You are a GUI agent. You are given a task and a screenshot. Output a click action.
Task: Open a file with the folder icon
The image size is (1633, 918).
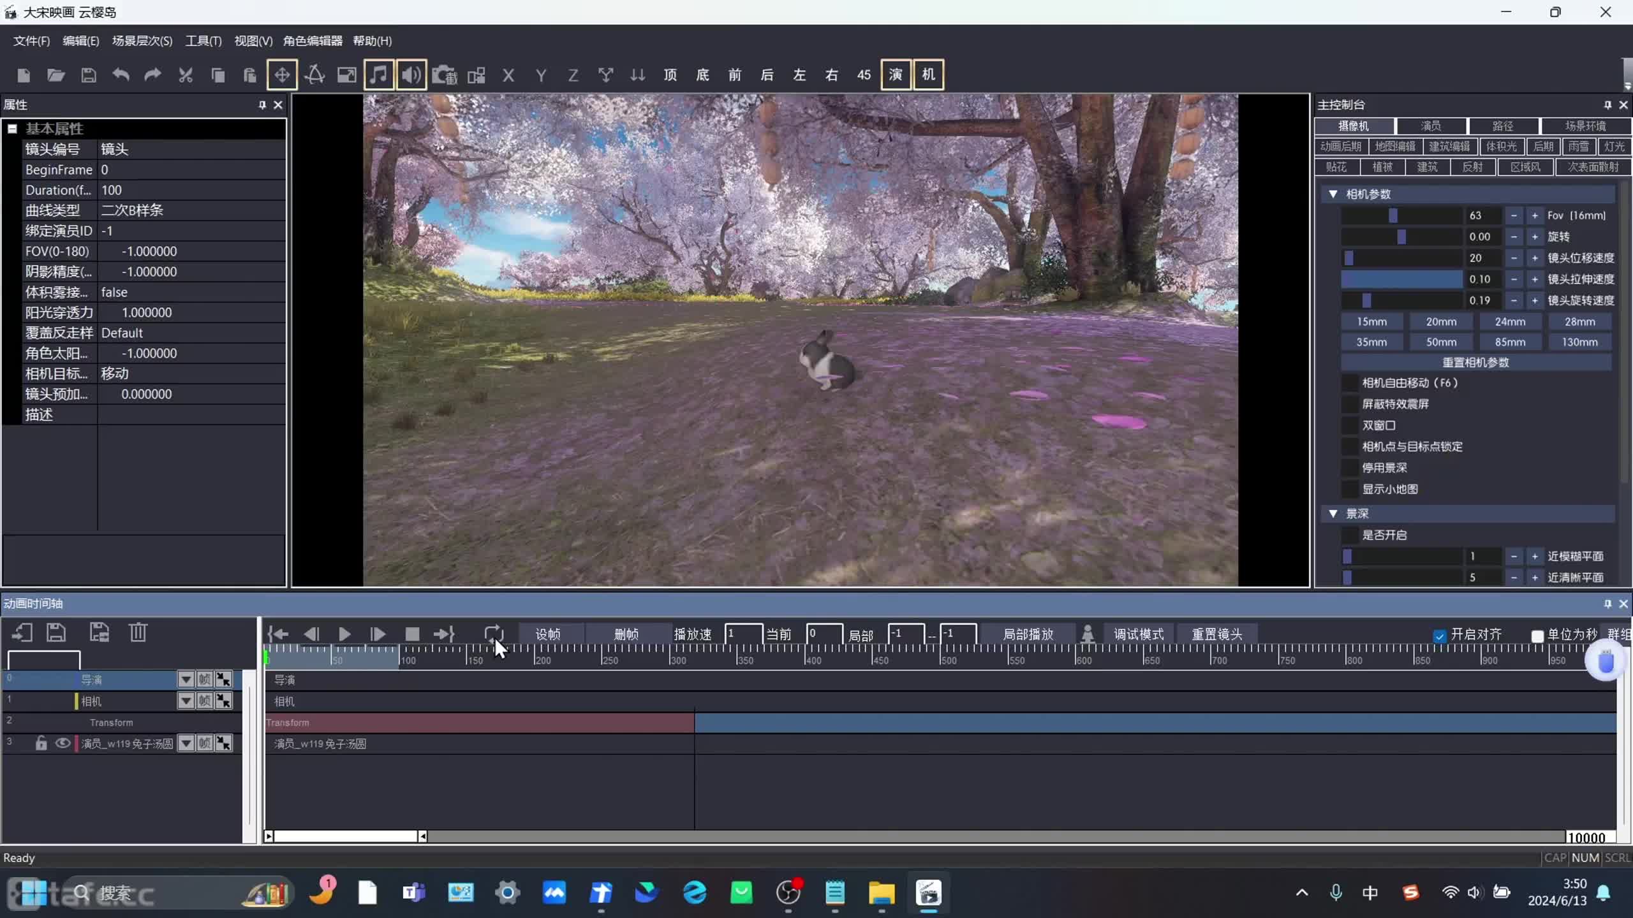pos(56,75)
